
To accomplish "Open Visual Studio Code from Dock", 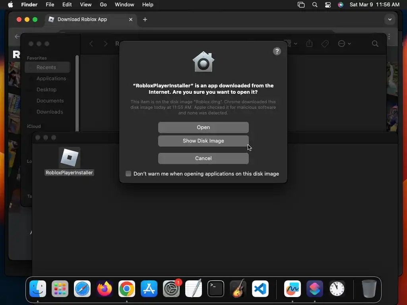I will click(x=260, y=289).
